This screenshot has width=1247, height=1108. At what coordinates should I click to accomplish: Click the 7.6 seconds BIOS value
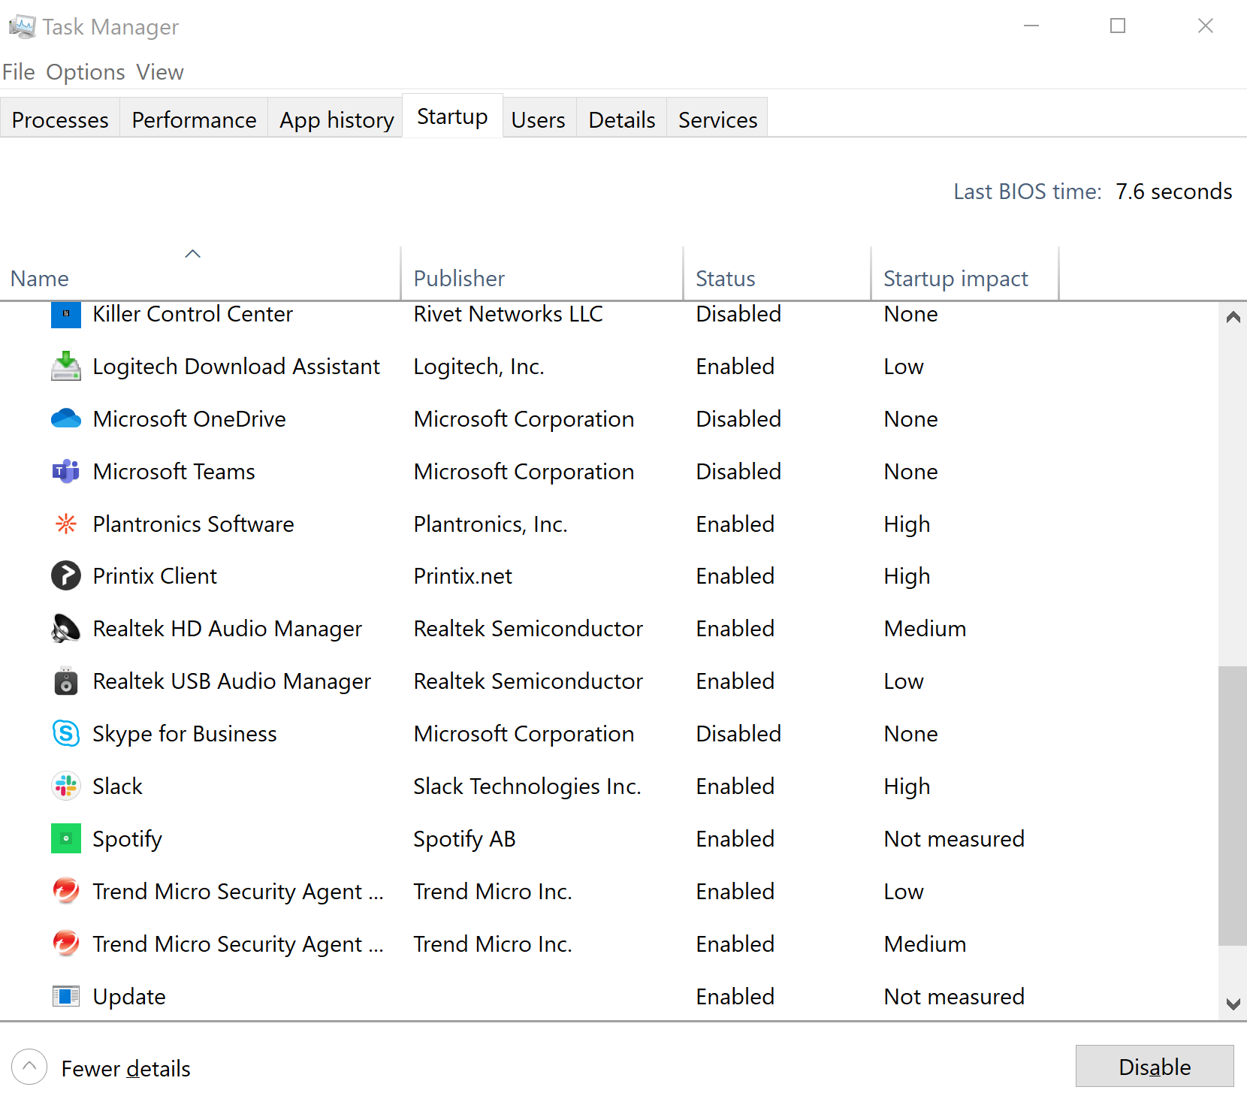pyautogui.click(x=1174, y=192)
